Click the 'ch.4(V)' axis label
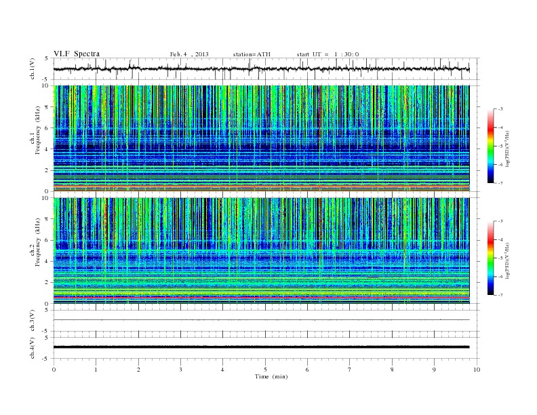The image size is (537, 415). point(33,348)
